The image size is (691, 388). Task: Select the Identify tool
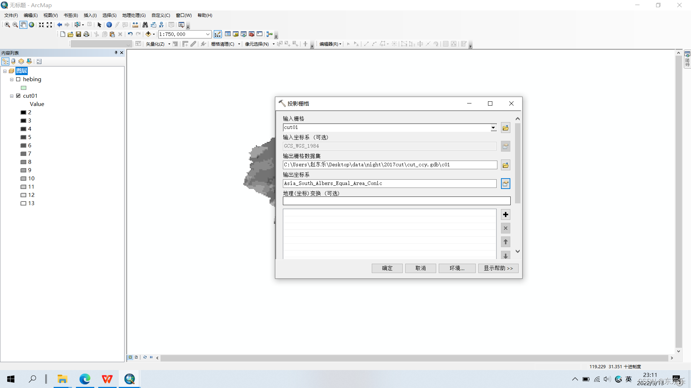109,25
